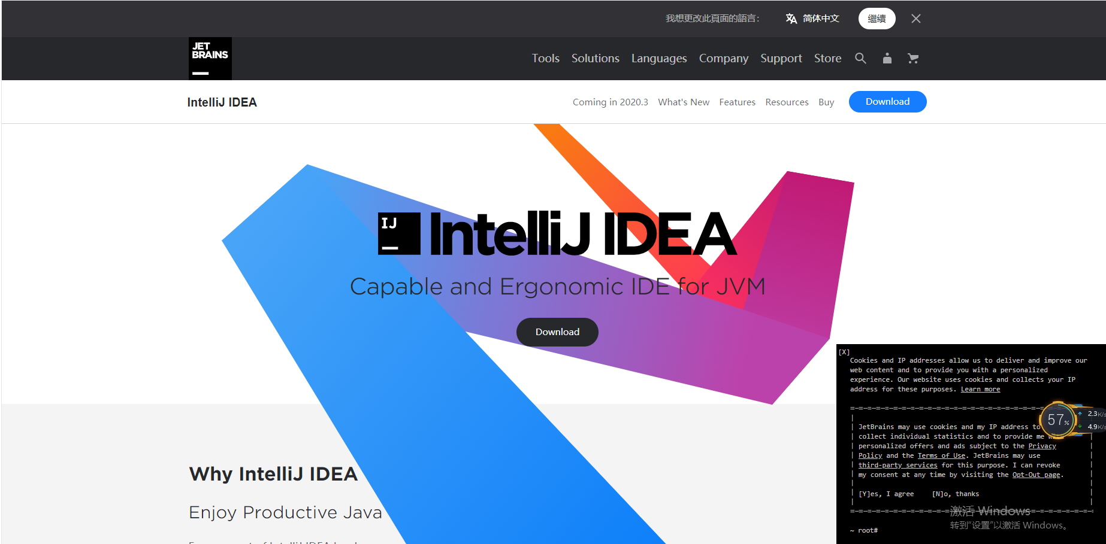Click the 57% floating performance widget
The height and width of the screenshot is (544, 1106).
(x=1058, y=420)
